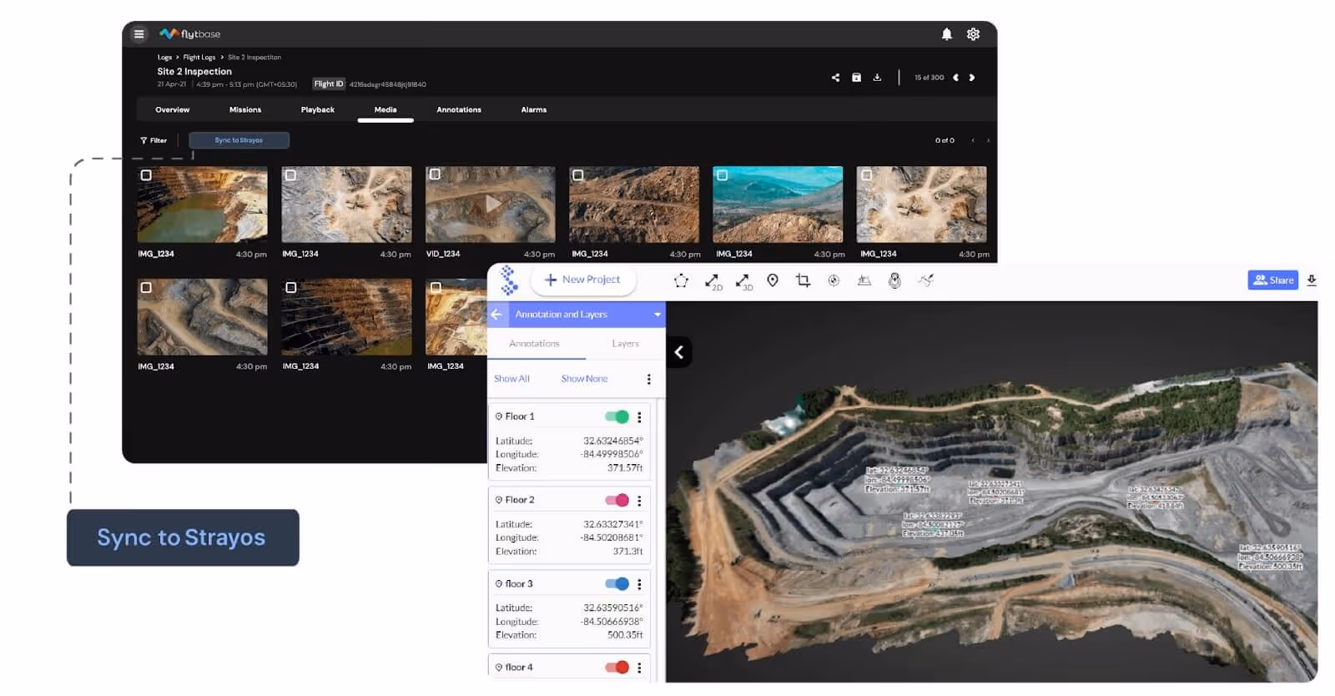Open the settings gear in Flytbase
This screenshot has width=1335, height=696.
click(973, 34)
